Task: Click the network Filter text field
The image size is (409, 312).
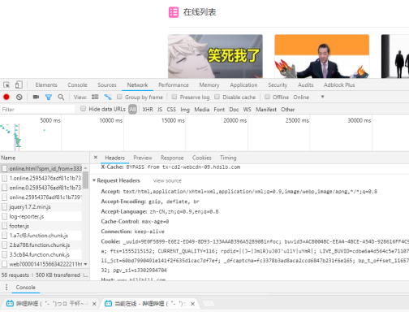Action: [37, 110]
